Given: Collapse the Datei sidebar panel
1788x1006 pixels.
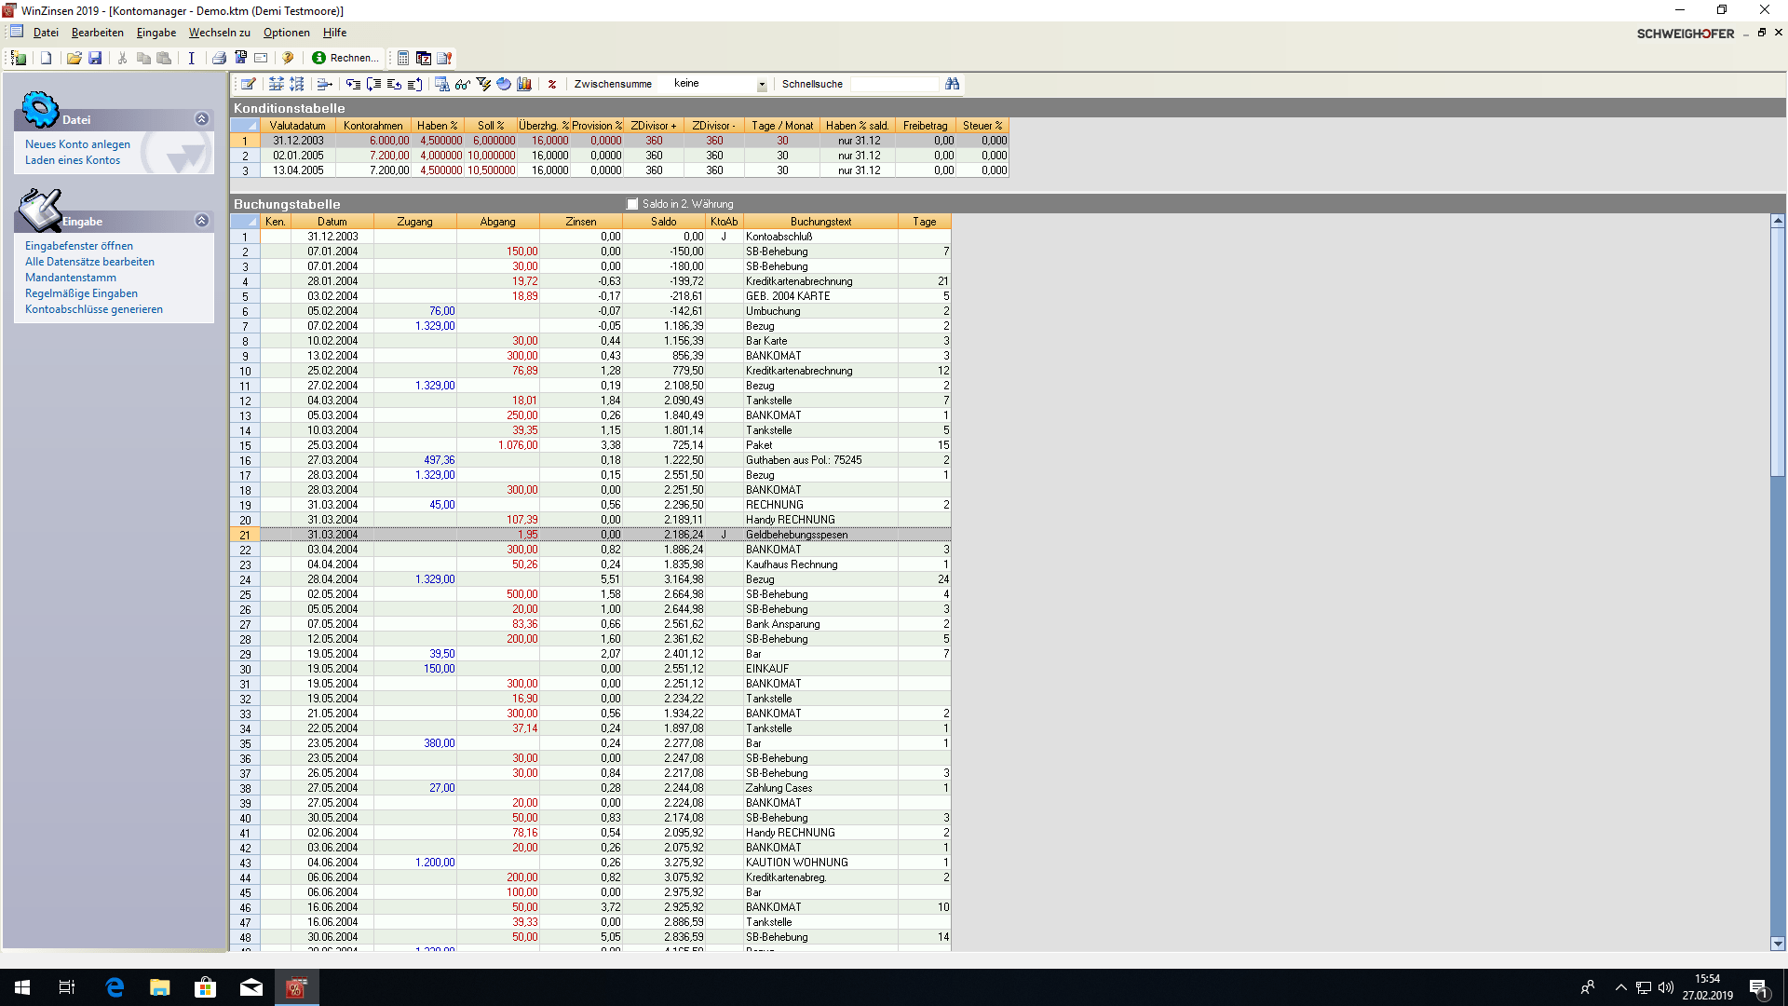Looking at the screenshot, I should (201, 119).
